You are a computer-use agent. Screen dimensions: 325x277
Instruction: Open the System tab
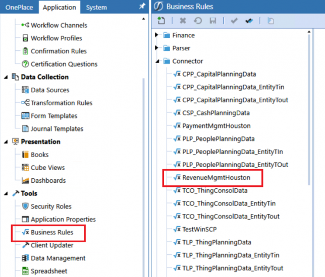coord(96,7)
